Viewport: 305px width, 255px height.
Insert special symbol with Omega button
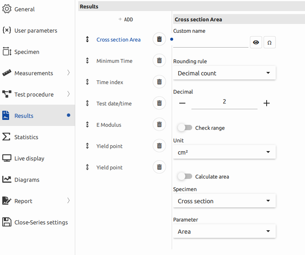pyautogui.click(x=269, y=43)
